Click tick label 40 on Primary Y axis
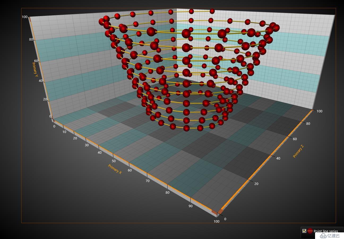 tap(41, 81)
